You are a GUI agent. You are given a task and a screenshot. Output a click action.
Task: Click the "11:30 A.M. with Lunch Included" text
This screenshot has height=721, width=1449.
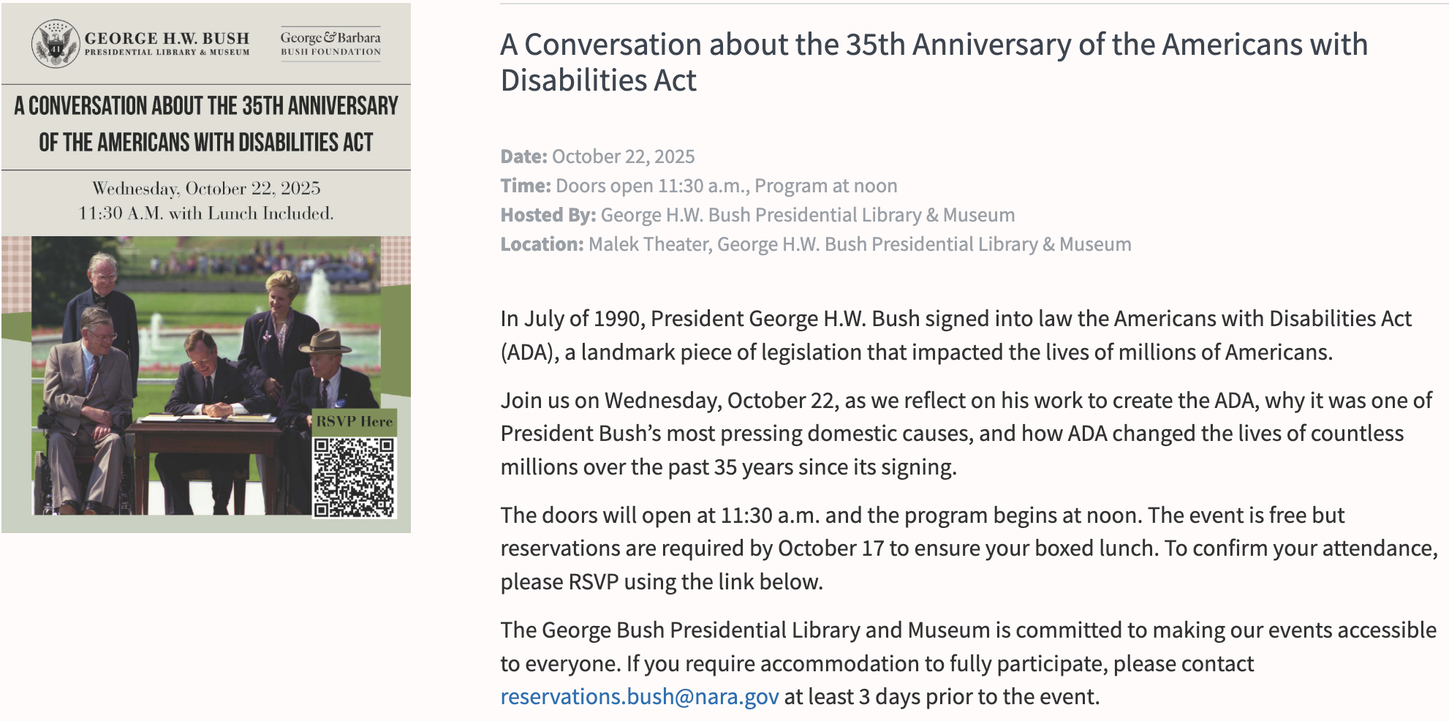coord(206,214)
